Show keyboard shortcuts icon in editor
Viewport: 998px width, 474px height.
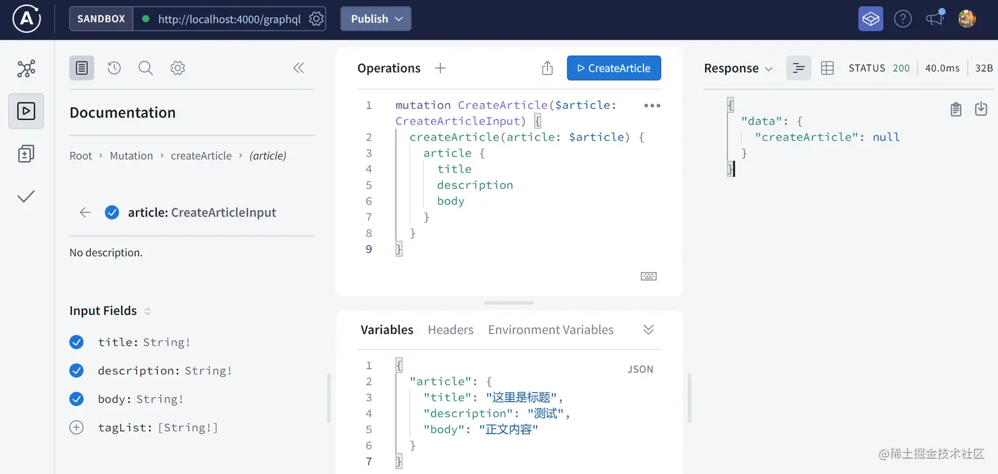(649, 277)
